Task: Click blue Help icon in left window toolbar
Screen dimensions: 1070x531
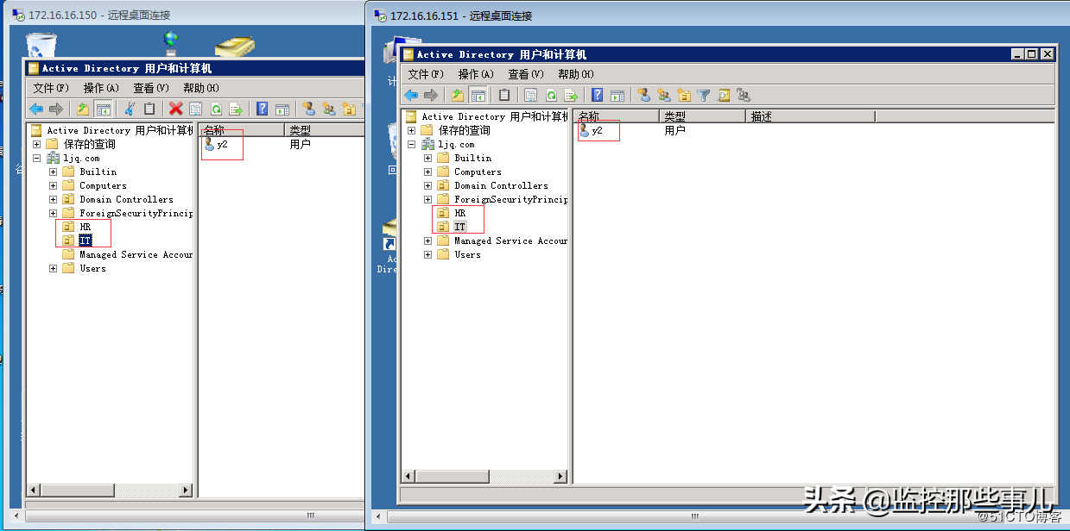Action: (262, 109)
